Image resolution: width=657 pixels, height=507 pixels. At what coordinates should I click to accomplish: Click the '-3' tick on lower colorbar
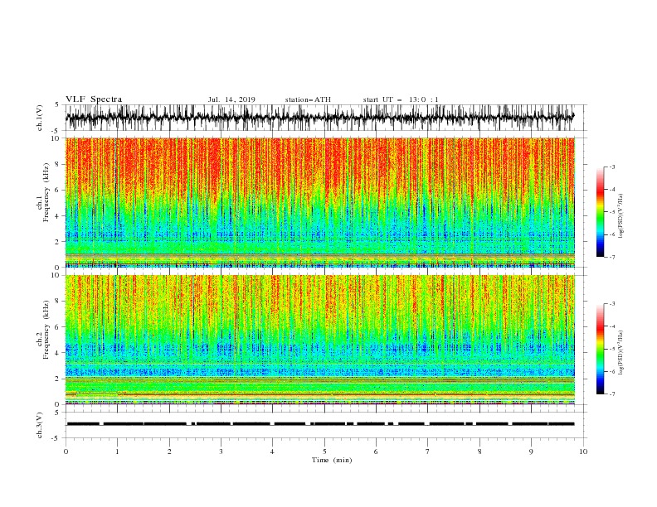[612, 304]
